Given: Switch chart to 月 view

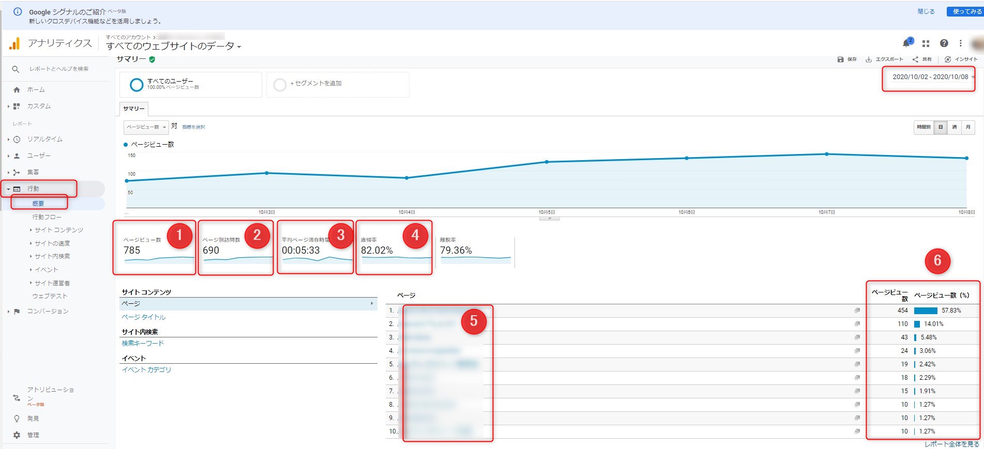Looking at the screenshot, I should pos(967,127).
